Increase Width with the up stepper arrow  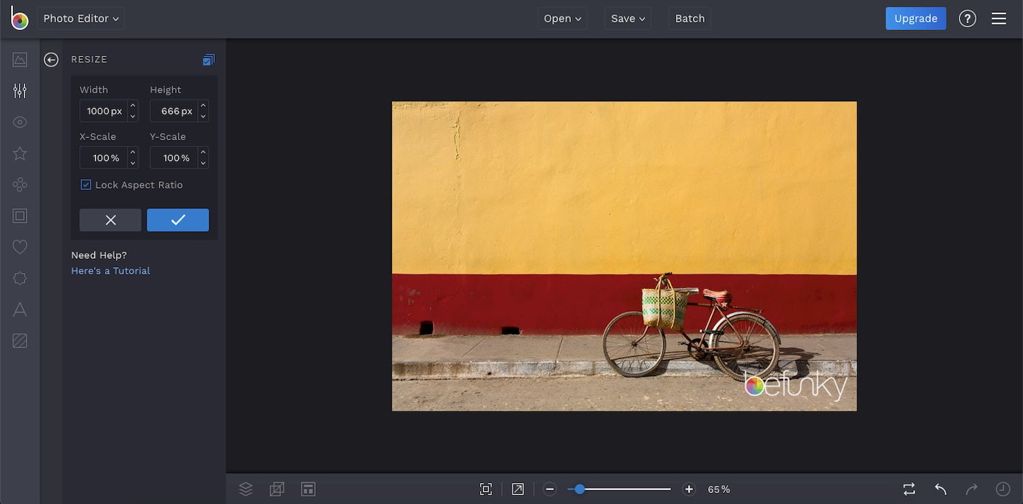(133, 106)
